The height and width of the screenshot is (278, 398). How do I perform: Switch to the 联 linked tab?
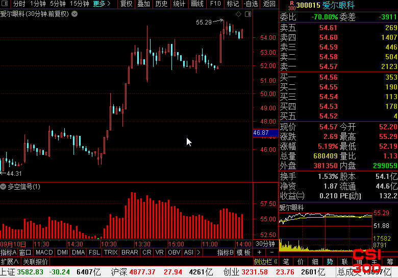(344, 262)
